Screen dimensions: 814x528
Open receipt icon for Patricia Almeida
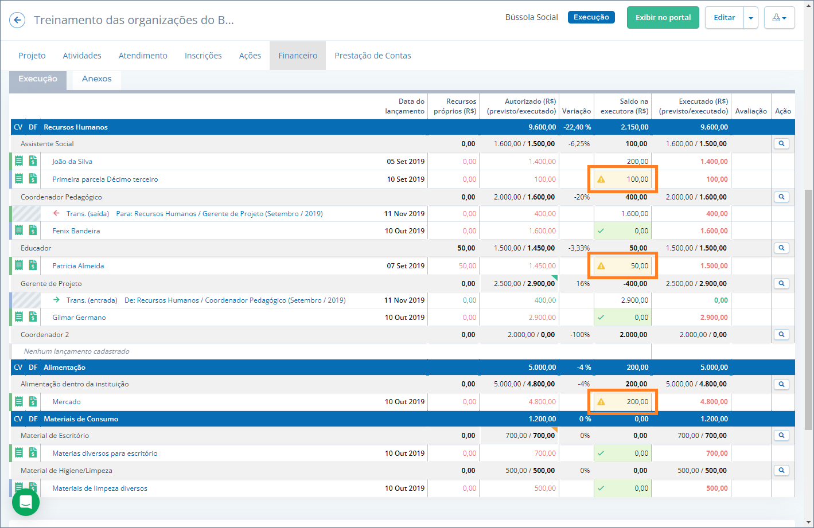pos(19,265)
